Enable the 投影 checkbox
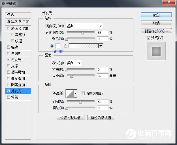This screenshot has height=145, width=177. [x=8, y=97]
